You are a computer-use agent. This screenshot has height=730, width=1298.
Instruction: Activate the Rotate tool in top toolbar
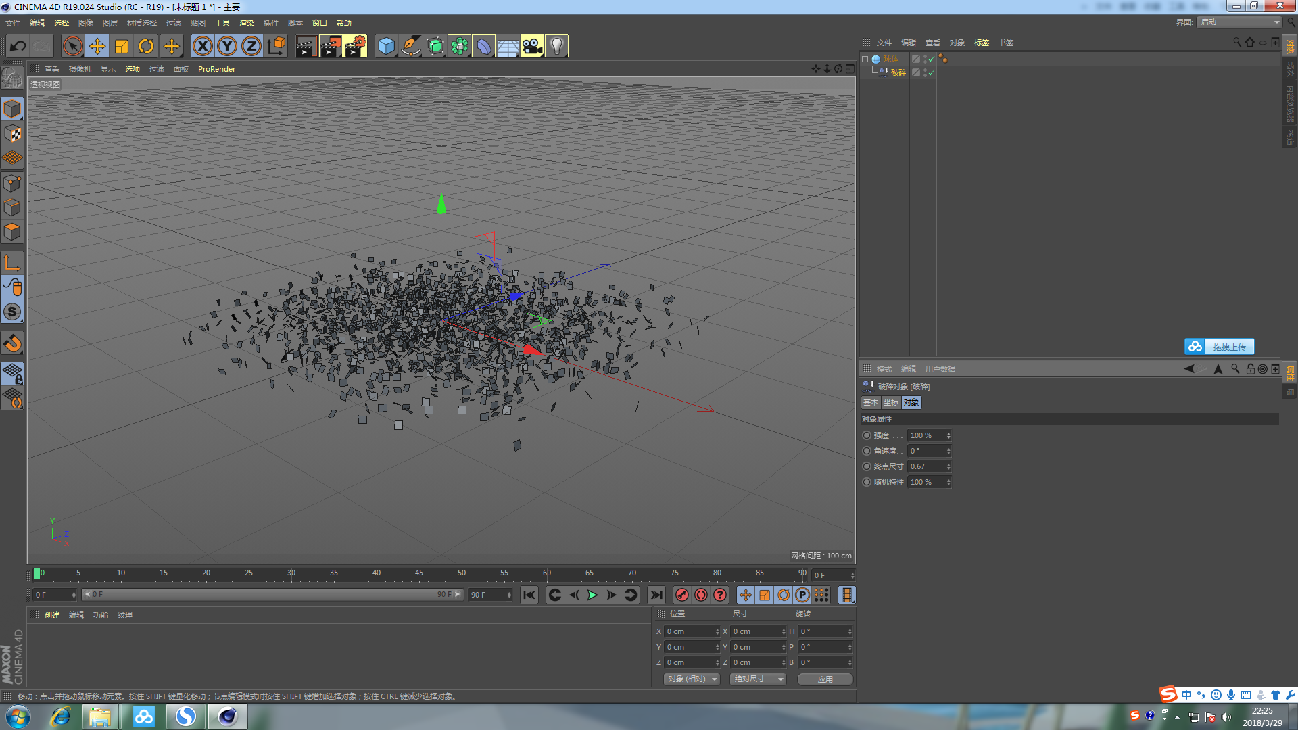pos(146,47)
